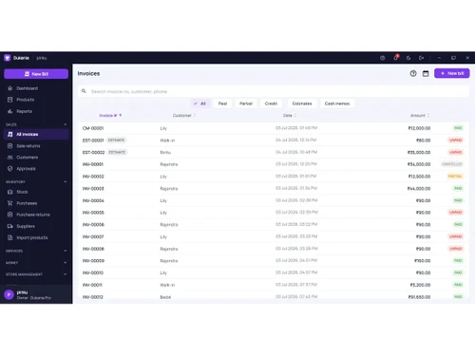Open invoice INV-00009

click(274, 261)
